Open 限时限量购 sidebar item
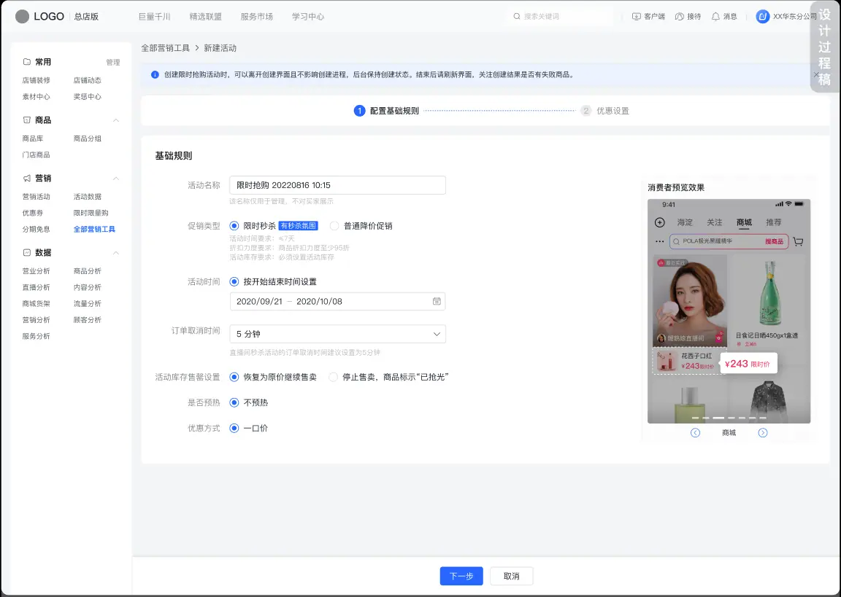This screenshot has width=841, height=597. 91,213
